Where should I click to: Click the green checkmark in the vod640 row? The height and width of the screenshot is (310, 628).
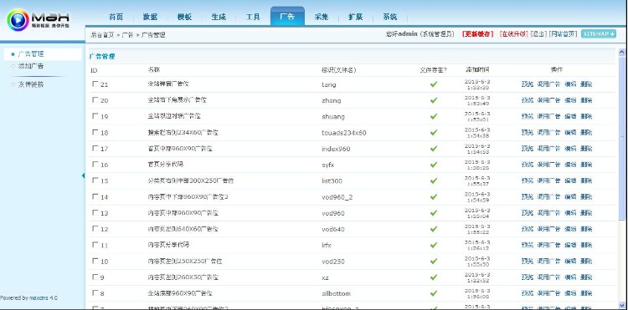point(434,229)
